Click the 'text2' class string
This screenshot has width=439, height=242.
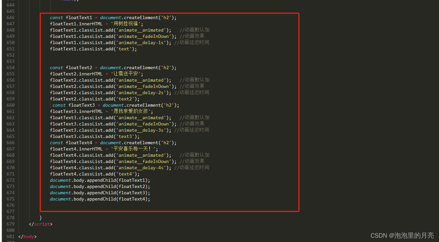(x=125, y=99)
